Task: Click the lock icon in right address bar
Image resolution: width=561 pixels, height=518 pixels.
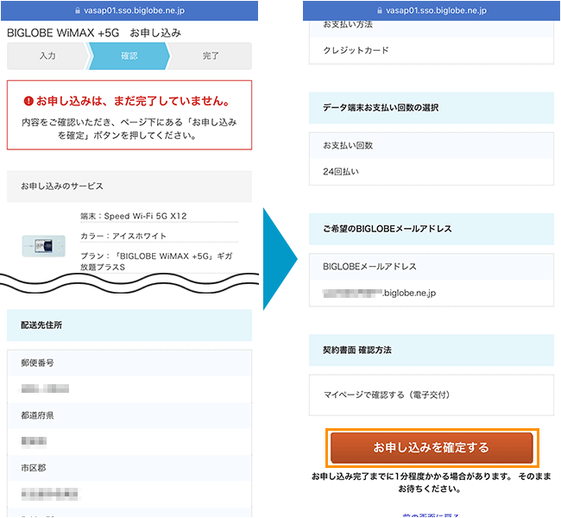Action: point(380,10)
